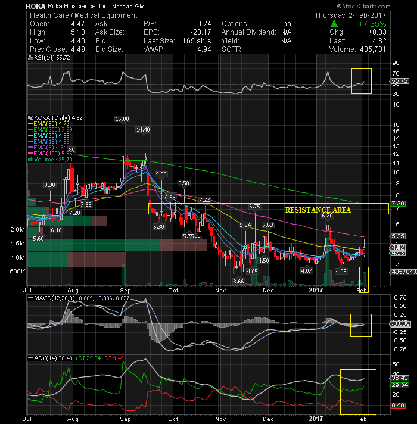
Task: Click the VWAP value 4.94
Action: click(204, 49)
